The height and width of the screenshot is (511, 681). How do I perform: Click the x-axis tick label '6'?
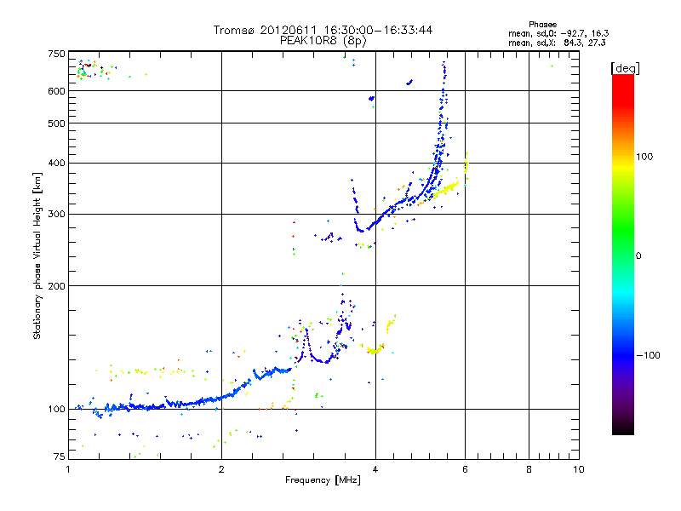point(465,469)
